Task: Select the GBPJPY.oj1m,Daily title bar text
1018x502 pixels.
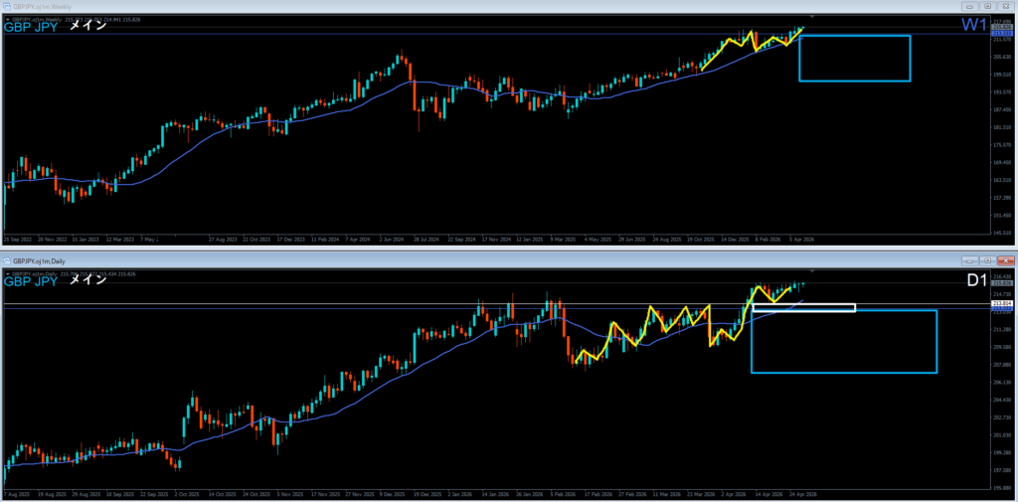Action: tap(37, 260)
